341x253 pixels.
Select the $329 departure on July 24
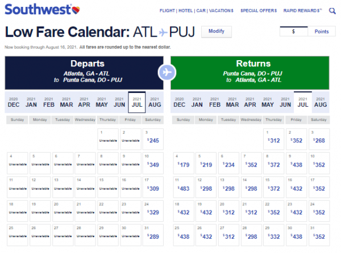tap(154, 212)
